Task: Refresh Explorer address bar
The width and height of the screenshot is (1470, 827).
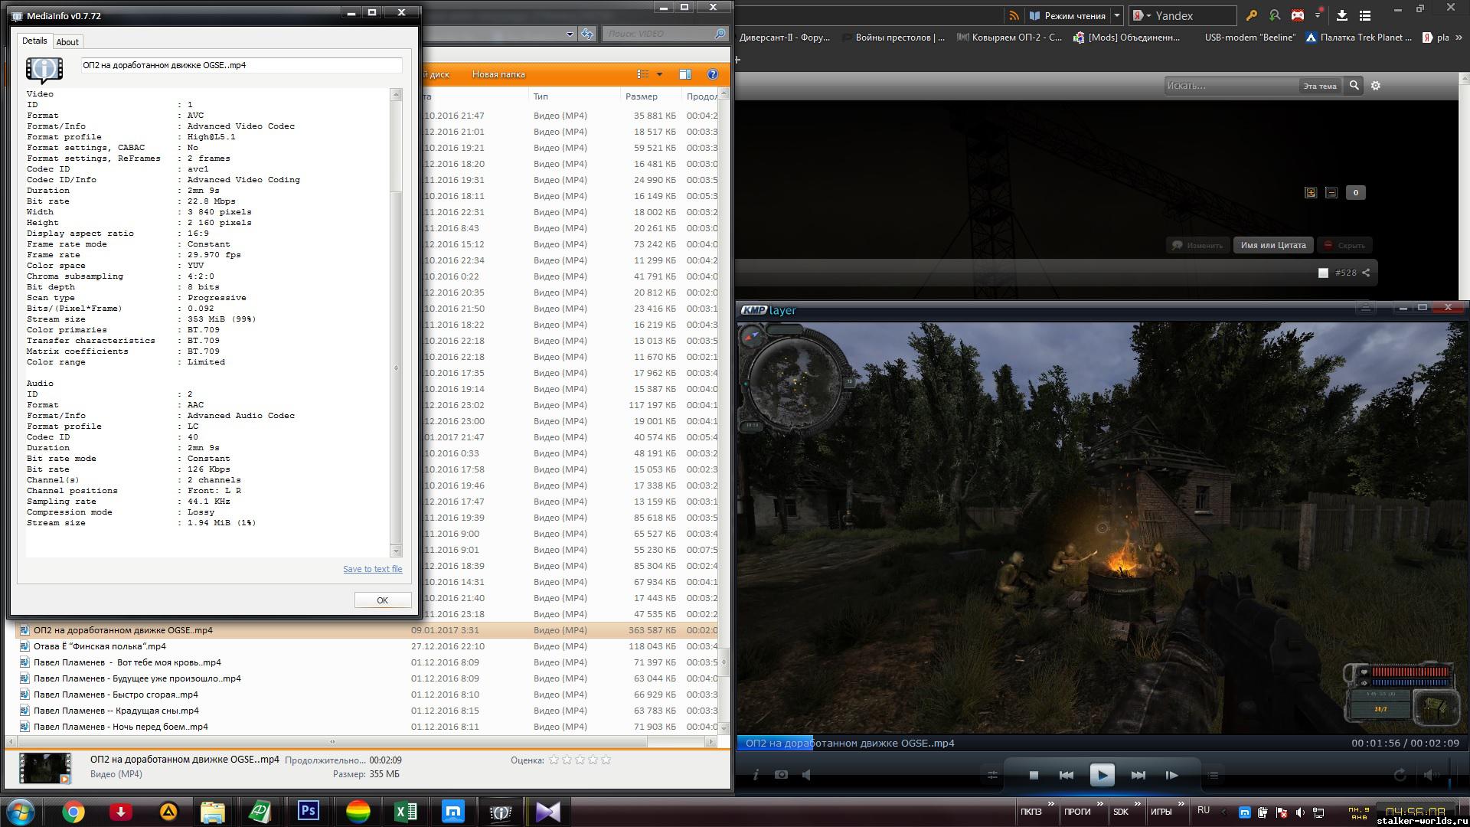Action: pyautogui.click(x=587, y=34)
